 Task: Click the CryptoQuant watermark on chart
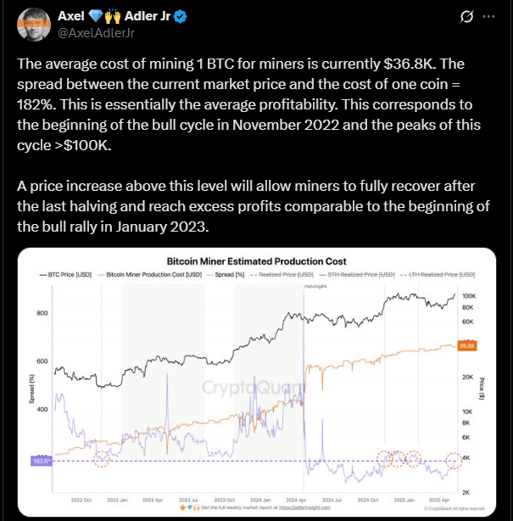click(x=254, y=387)
